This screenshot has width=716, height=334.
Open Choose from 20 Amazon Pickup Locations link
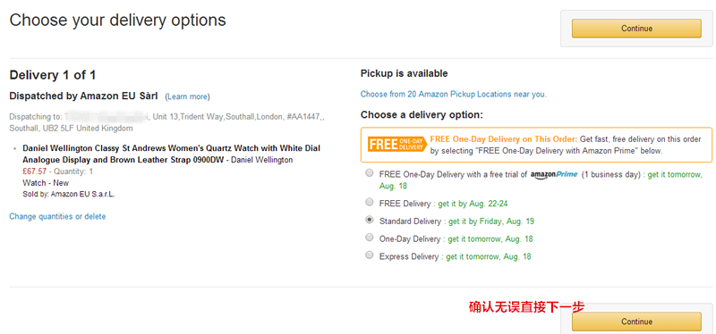(x=454, y=95)
